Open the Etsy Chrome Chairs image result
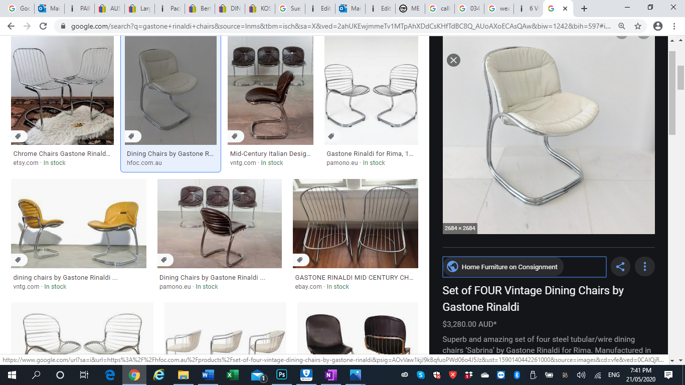 pyautogui.click(x=62, y=91)
